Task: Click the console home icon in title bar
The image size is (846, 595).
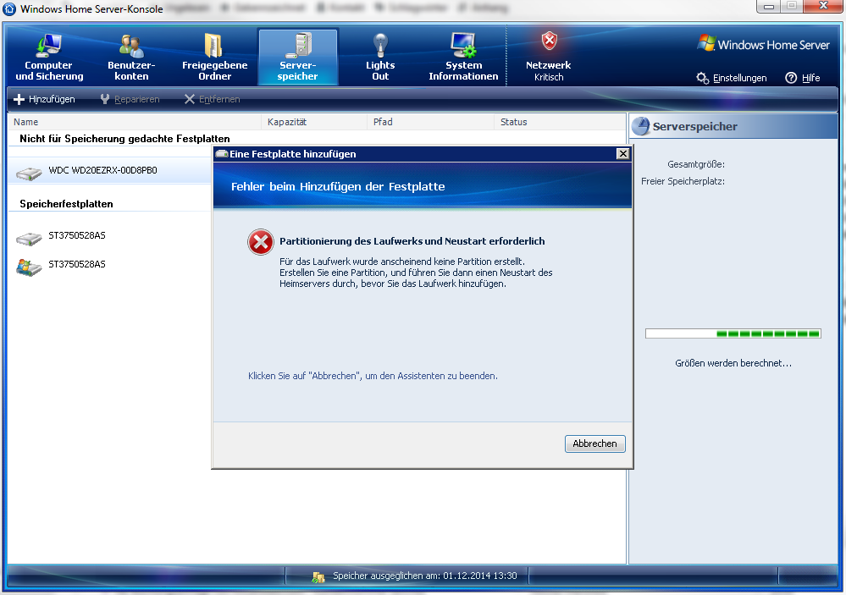Action: [9, 8]
